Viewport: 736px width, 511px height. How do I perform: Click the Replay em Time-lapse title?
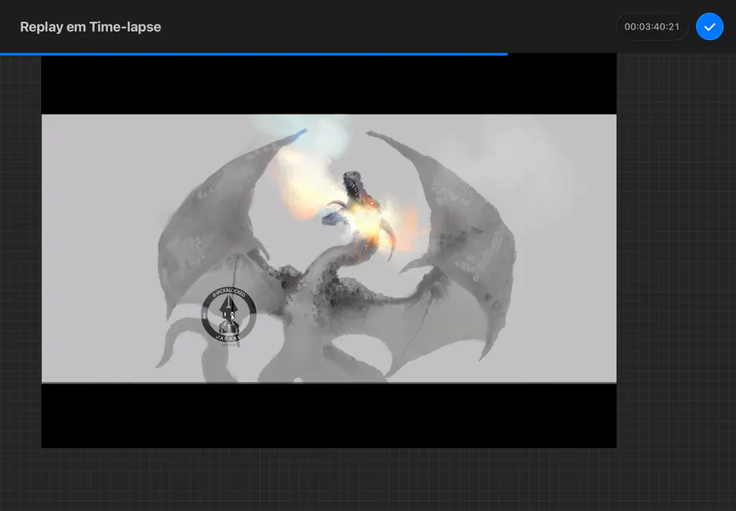91,27
